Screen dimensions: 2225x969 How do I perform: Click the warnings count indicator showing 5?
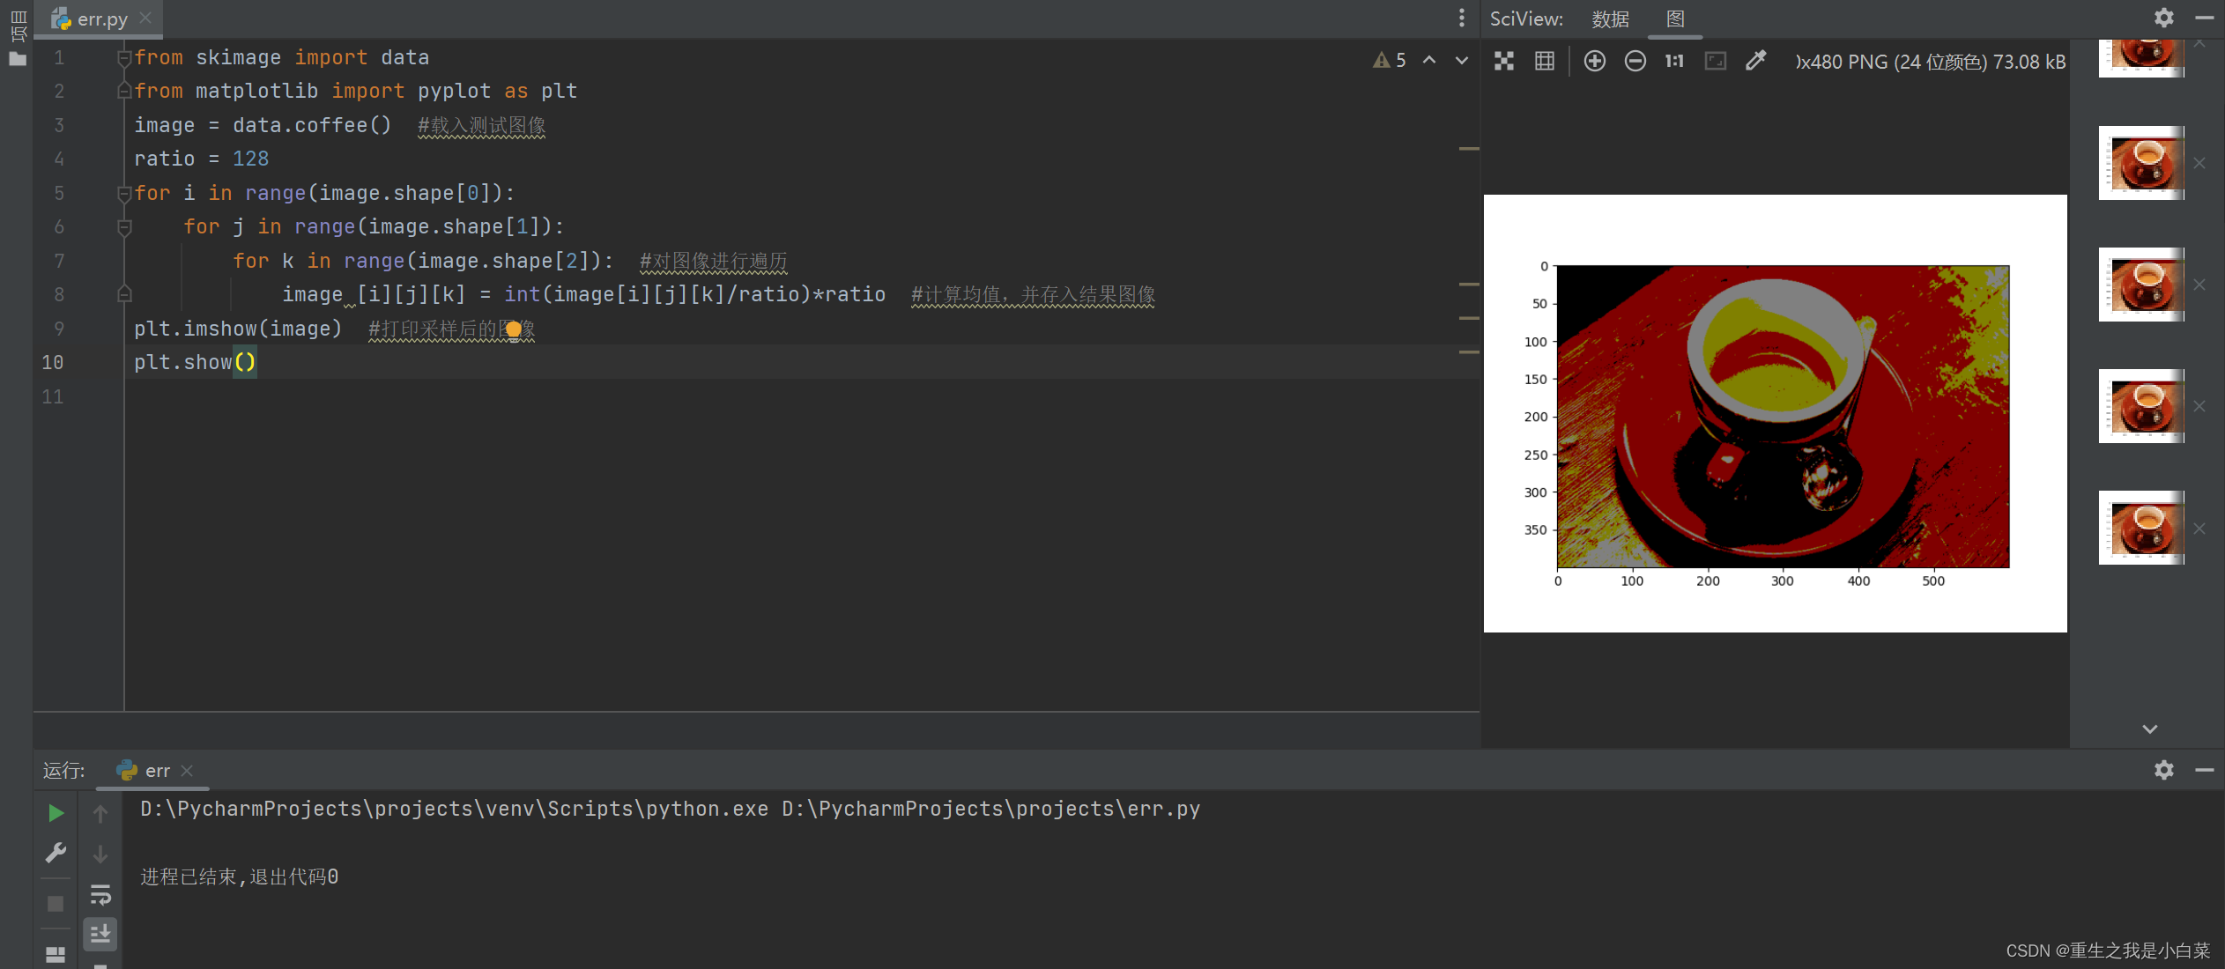[x=1390, y=60]
